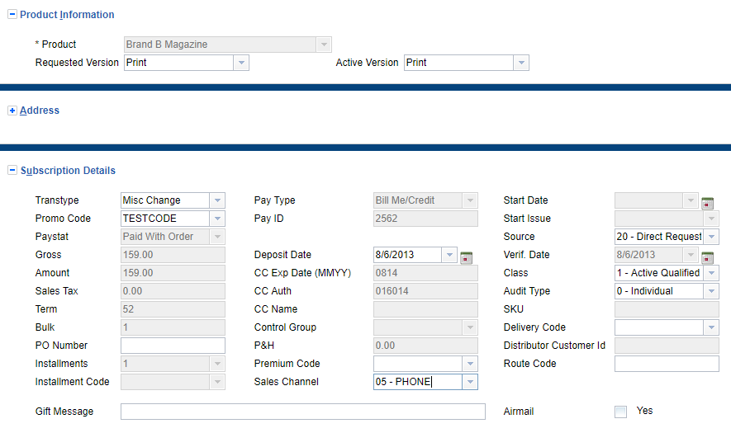This screenshot has height=433, width=731.
Task: Open the Transtype dropdown
Action: (x=217, y=200)
